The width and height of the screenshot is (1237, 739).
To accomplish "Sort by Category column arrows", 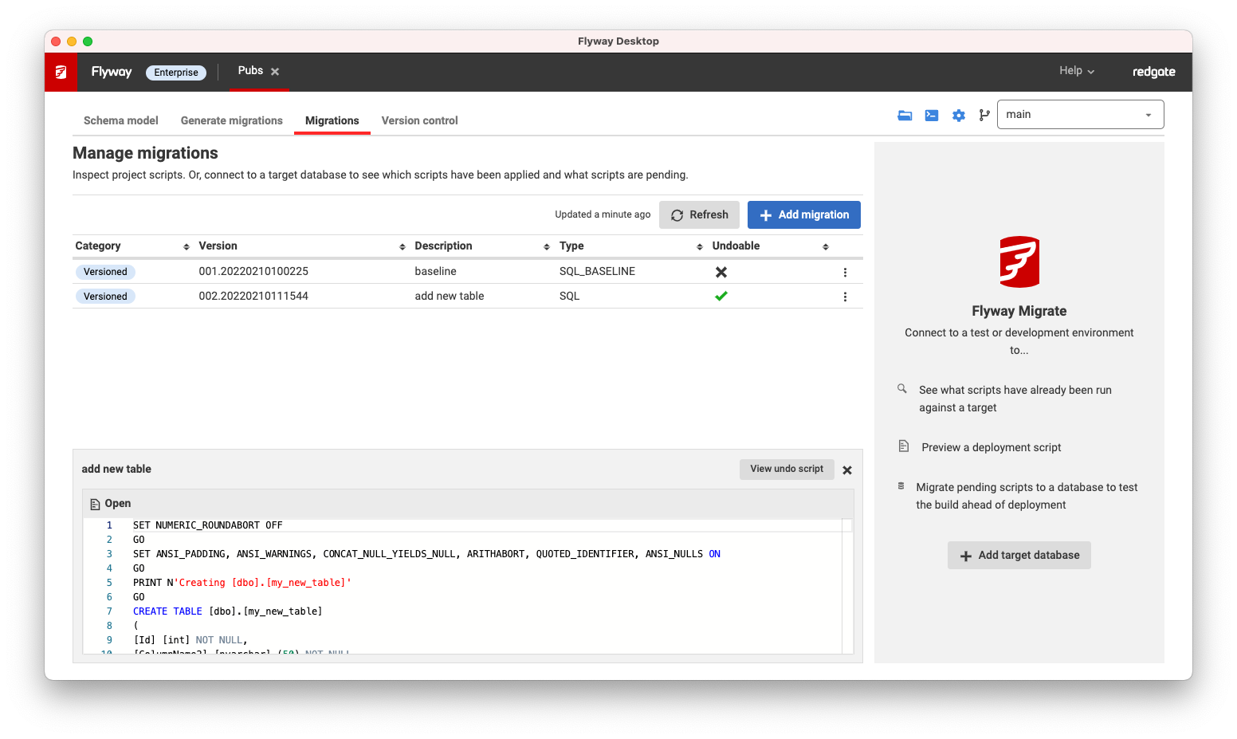I will coord(187,247).
